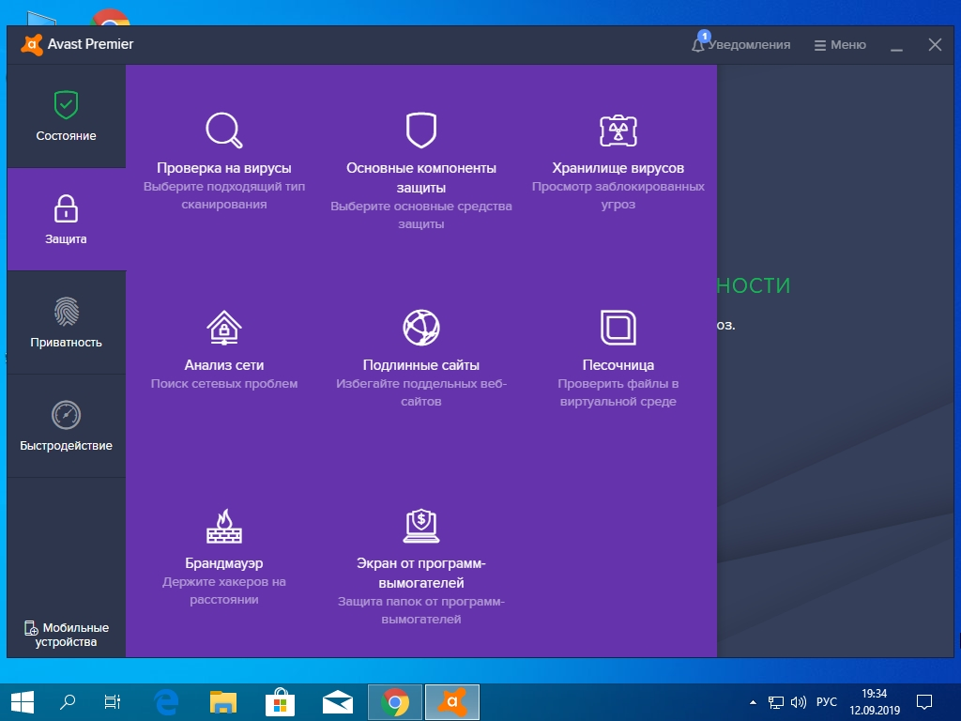Open the Firewall brick wall icon
Viewport: 961px width, 721px height.
(223, 526)
